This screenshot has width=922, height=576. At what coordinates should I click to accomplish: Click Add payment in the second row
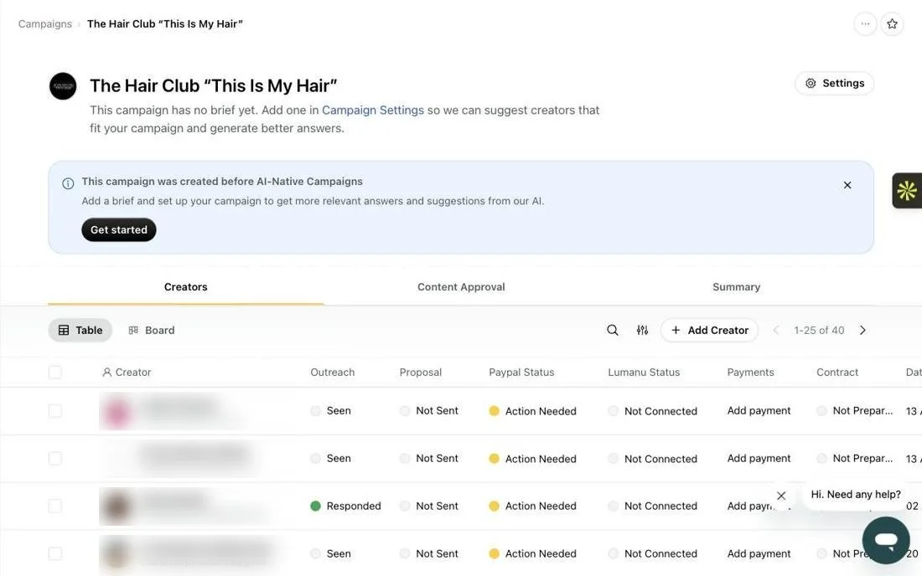click(759, 459)
